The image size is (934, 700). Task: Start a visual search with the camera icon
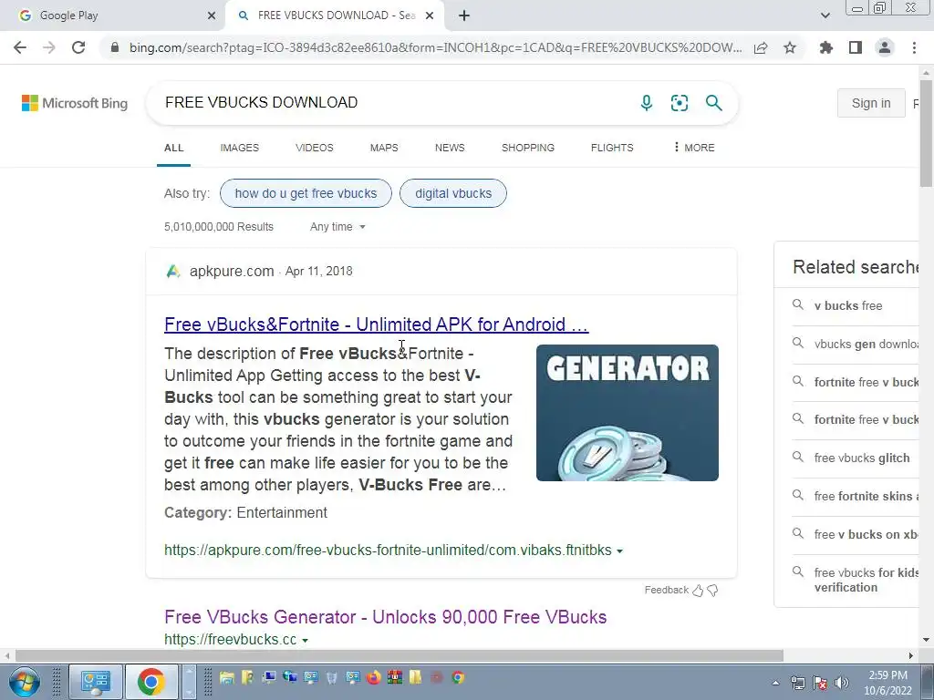point(679,103)
